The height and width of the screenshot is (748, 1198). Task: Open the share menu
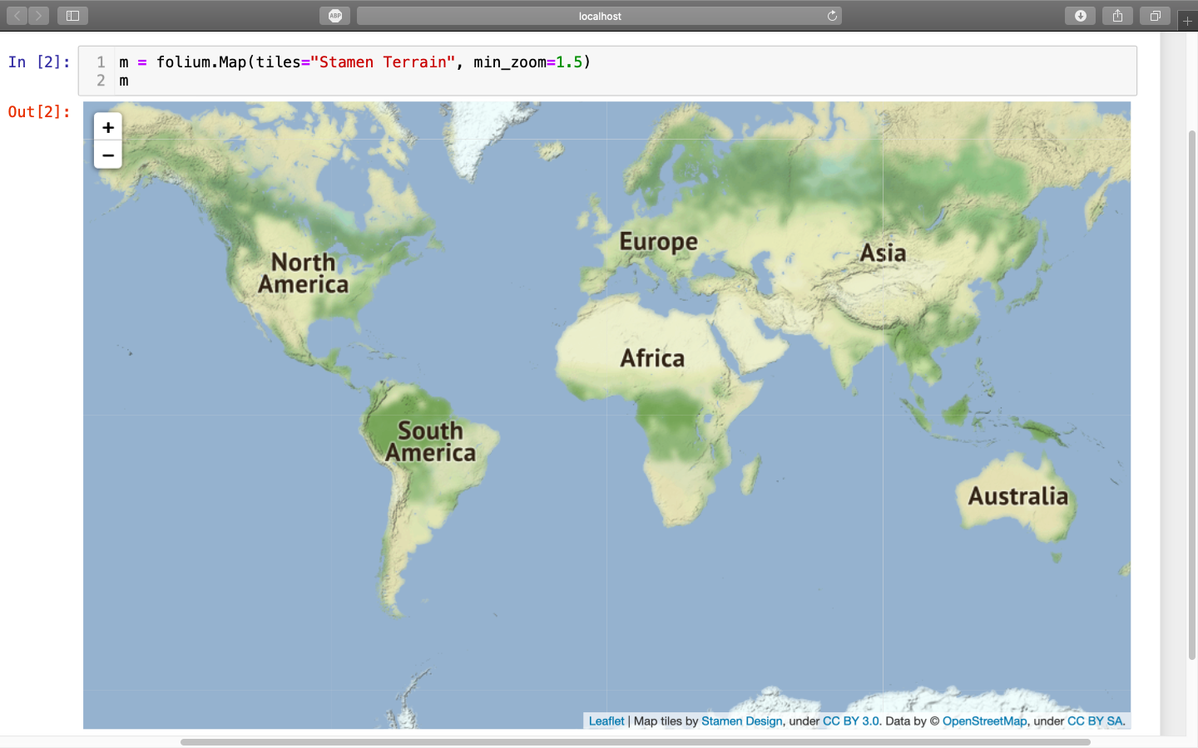pos(1117,16)
